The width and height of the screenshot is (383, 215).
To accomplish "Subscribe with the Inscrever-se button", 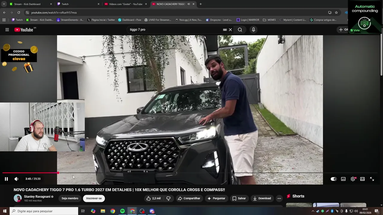I will coord(94,198).
